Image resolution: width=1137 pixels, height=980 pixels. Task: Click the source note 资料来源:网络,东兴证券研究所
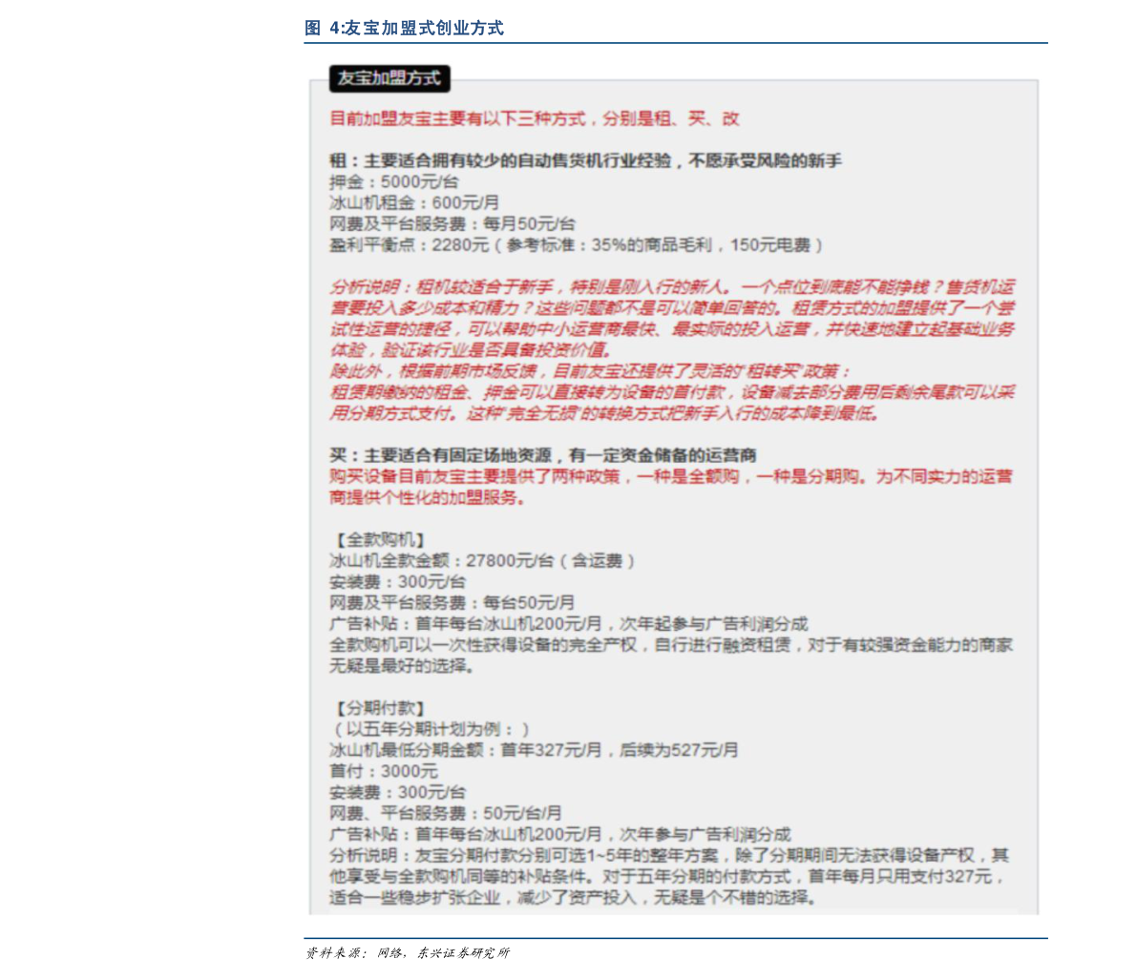pyautogui.click(x=407, y=953)
